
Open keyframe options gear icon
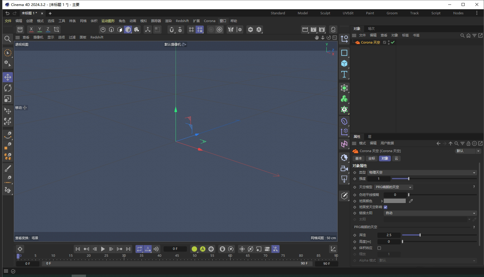pyautogui.click(x=211, y=249)
